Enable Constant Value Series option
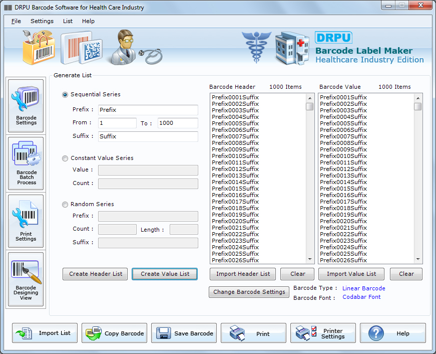The height and width of the screenshot is (354, 436). (x=65, y=158)
